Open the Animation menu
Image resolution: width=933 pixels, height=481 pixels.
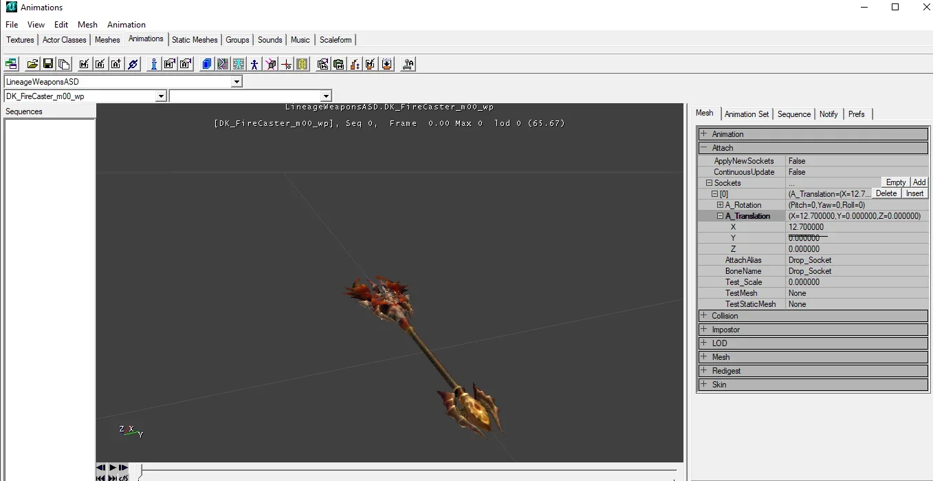pos(127,25)
